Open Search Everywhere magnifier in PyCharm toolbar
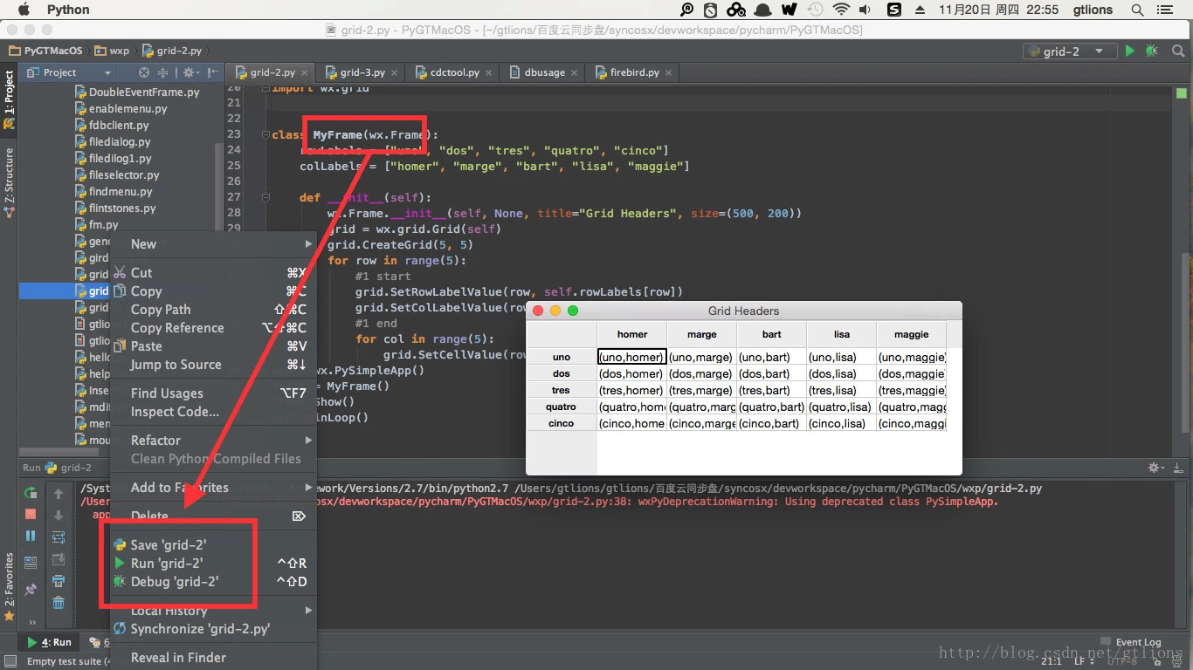 point(1176,51)
